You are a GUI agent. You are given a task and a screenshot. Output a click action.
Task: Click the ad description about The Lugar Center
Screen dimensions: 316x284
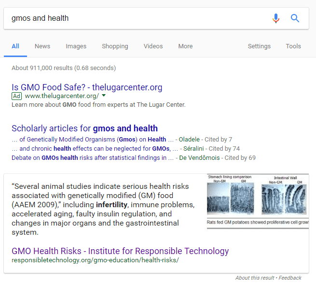coord(98,105)
